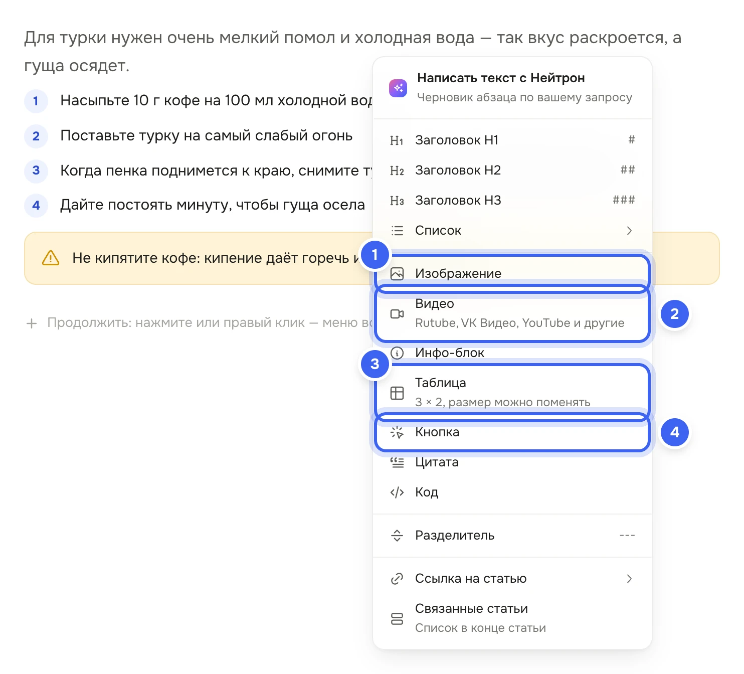744x674 pixels.
Task: Insert a Цитата block
Action: [512, 462]
